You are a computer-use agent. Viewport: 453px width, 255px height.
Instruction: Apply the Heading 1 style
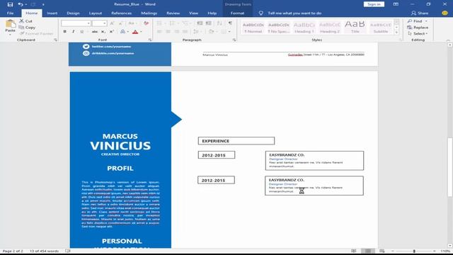(304, 28)
